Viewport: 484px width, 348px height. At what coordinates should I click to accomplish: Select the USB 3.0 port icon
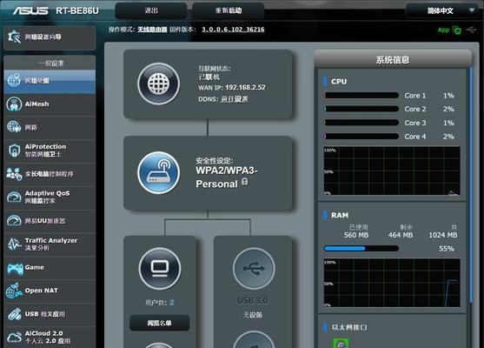pyautogui.click(x=254, y=269)
